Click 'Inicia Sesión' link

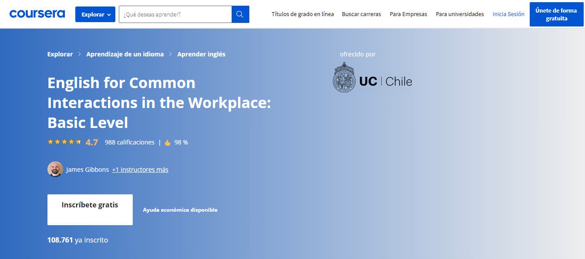point(508,14)
